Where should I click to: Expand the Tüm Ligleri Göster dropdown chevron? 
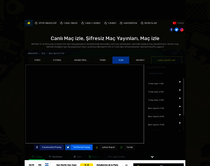152,157
